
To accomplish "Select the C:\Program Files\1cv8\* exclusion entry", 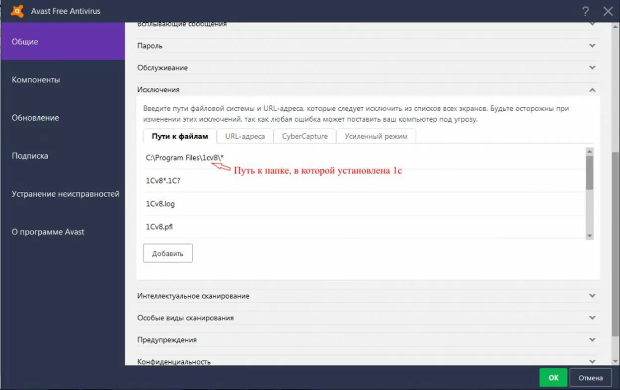I will point(364,157).
